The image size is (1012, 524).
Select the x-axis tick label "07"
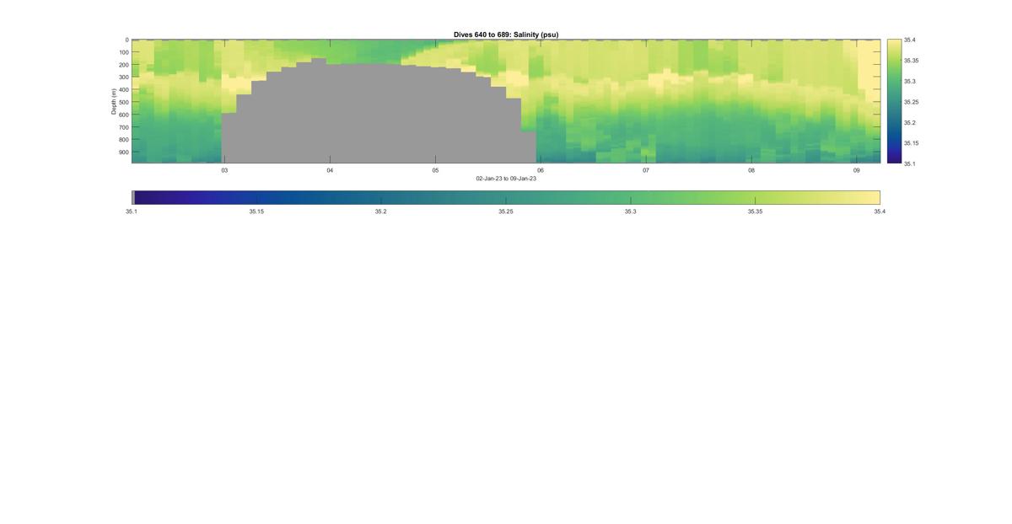[646, 170]
